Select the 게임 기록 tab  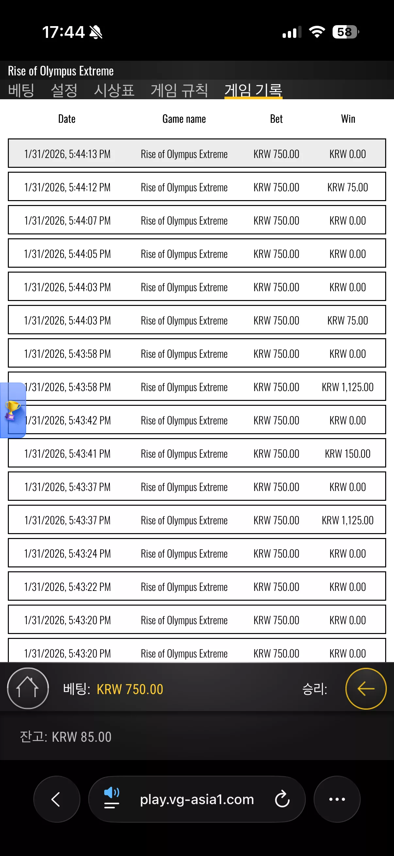pos(254,90)
